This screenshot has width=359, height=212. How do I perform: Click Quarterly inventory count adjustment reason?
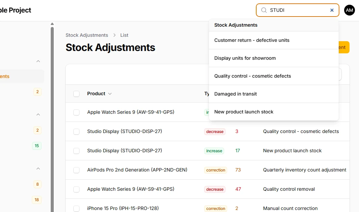coord(305,170)
